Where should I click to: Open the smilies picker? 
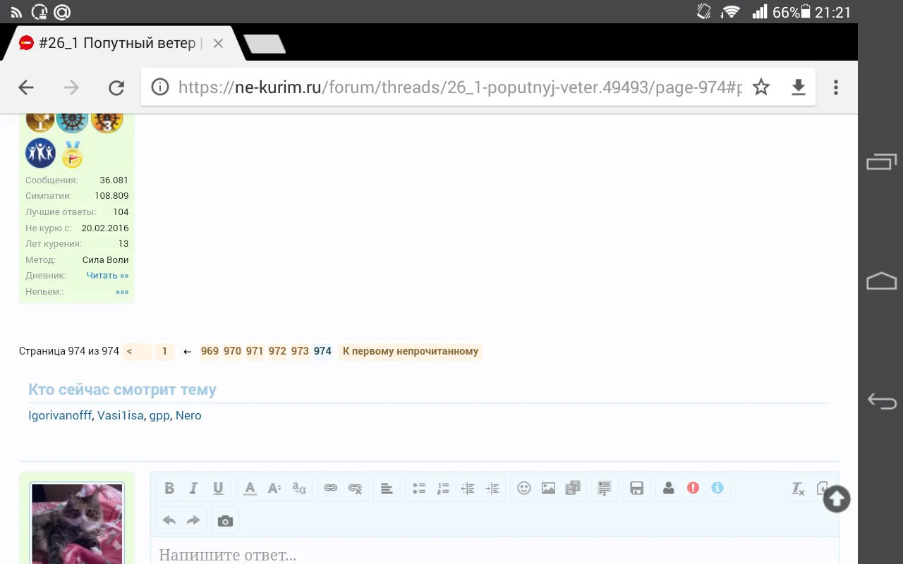[523, 488]
